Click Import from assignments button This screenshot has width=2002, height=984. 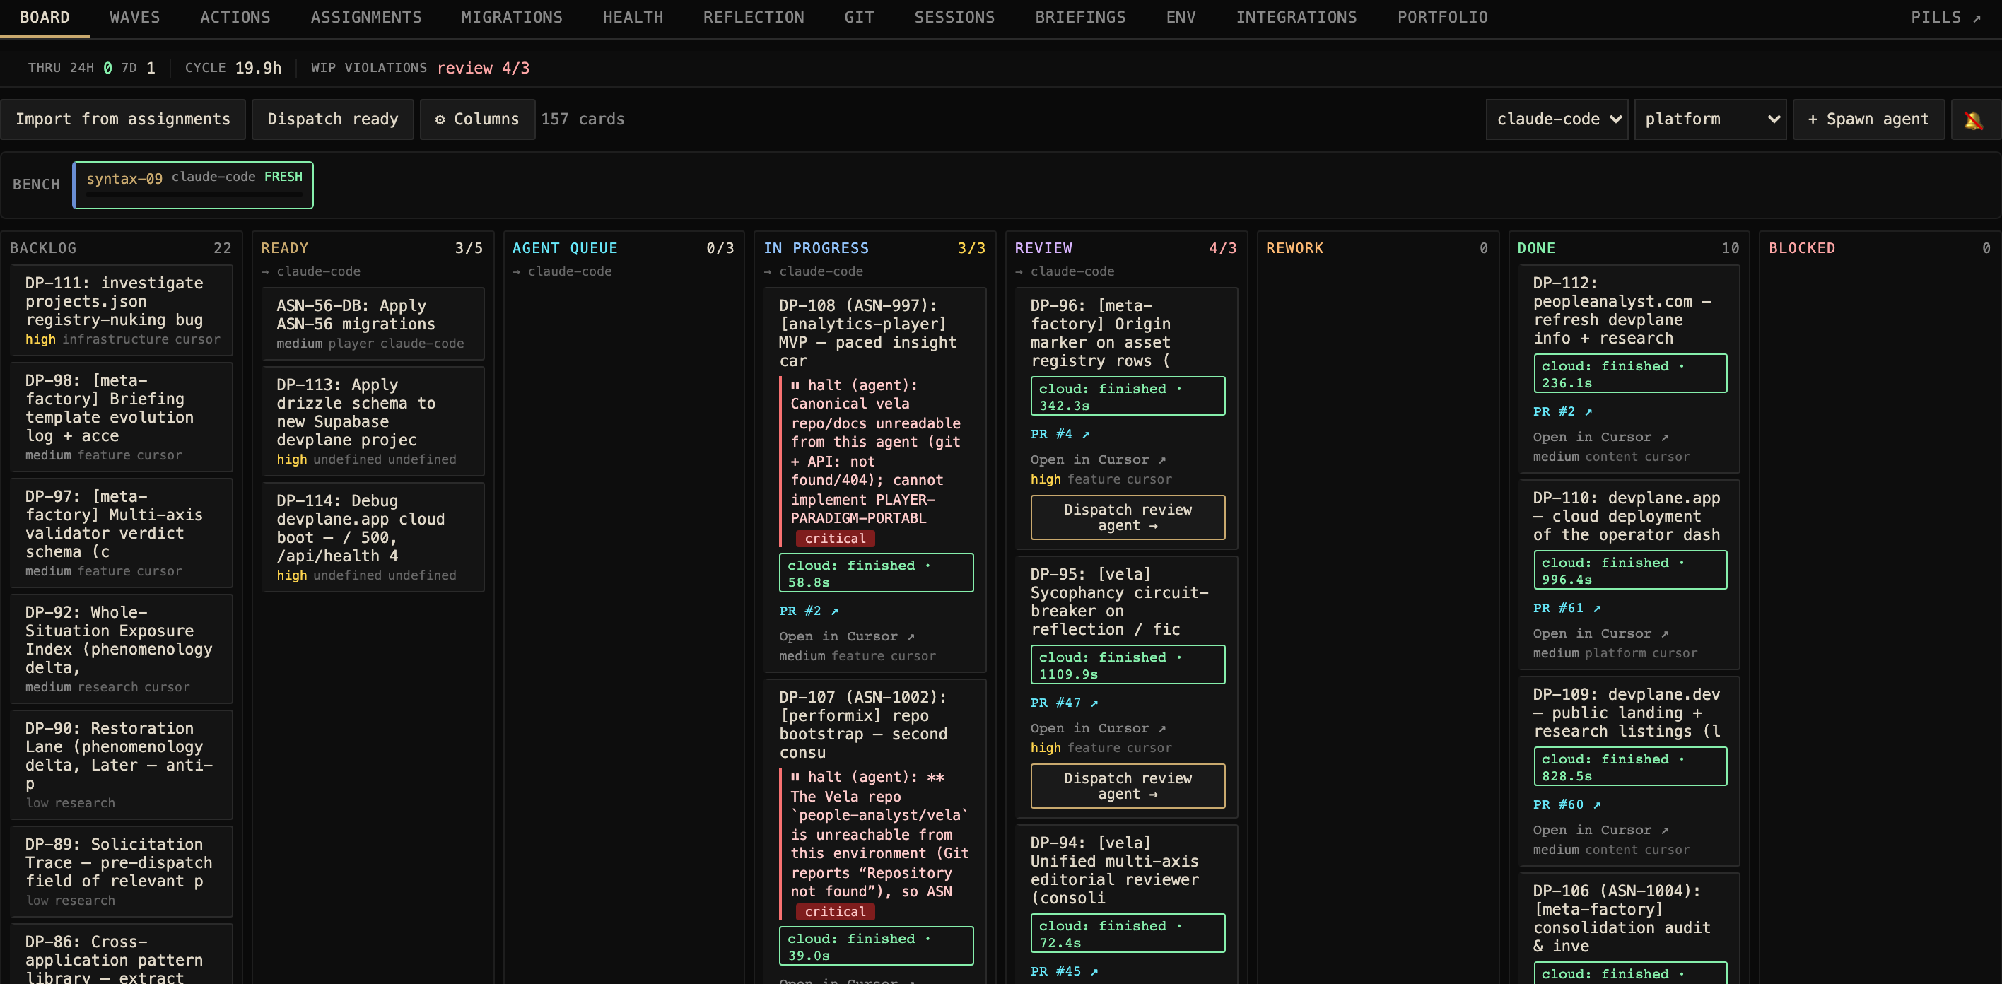coord(123,119)
